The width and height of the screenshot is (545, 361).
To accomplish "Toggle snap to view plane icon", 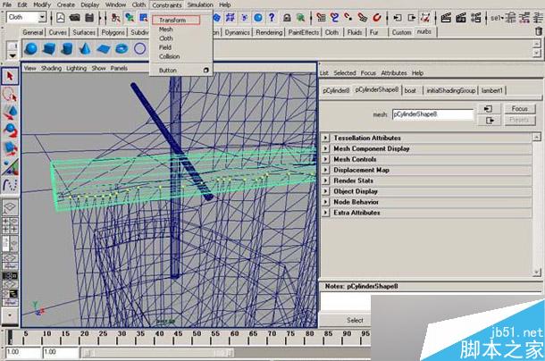I will pyautogui.click(x=363, y=17).
